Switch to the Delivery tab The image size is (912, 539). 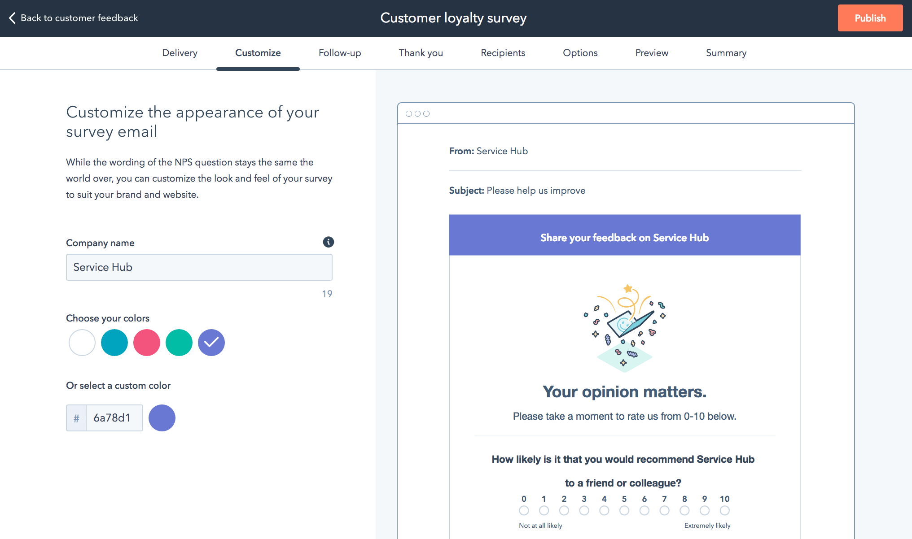pyautogui.click(x=180, y=53)
